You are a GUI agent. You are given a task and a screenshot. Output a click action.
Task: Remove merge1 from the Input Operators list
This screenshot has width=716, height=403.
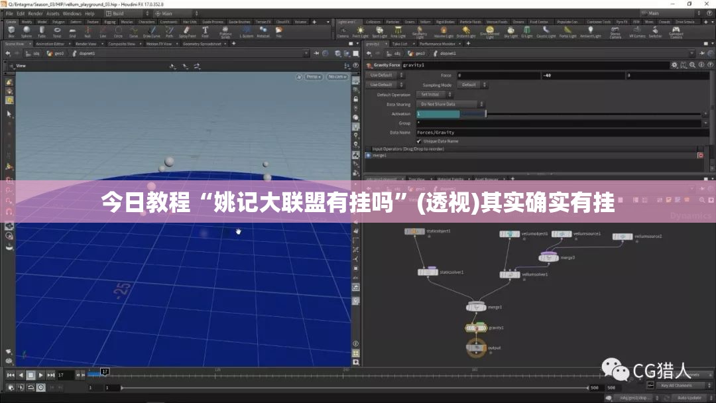[701, 156]
